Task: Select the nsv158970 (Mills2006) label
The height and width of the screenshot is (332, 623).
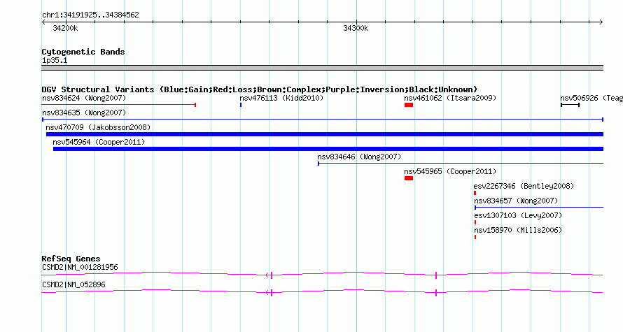Action: (x=518, y=230)
